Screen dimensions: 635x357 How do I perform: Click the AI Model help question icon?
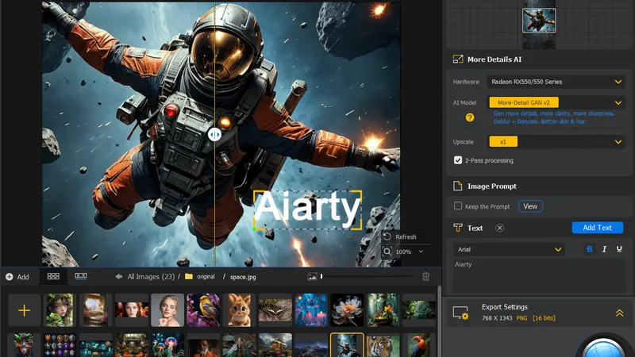click(x=470, y=117)
